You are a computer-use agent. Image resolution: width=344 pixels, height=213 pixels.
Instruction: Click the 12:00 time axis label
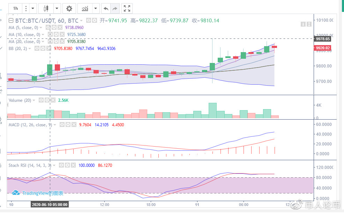click(x=105, y=204)
